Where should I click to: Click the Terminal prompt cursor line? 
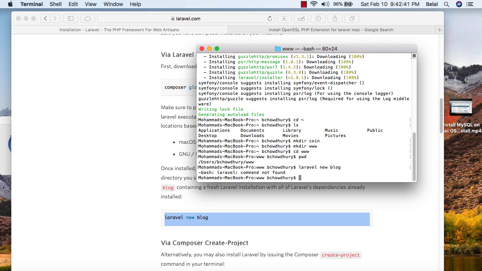(250, 178)
